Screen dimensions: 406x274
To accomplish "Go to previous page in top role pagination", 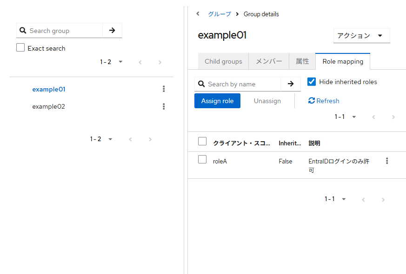I will pyautogui.click(x=373, y=117).
